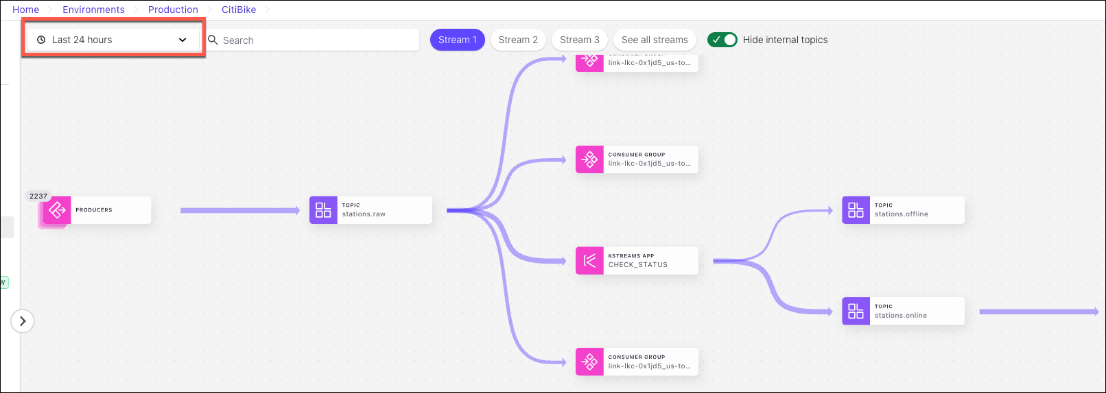Click the chevron in the time range selector
The height and width of the screenshot is (393, 1106).
click(183, 40)
